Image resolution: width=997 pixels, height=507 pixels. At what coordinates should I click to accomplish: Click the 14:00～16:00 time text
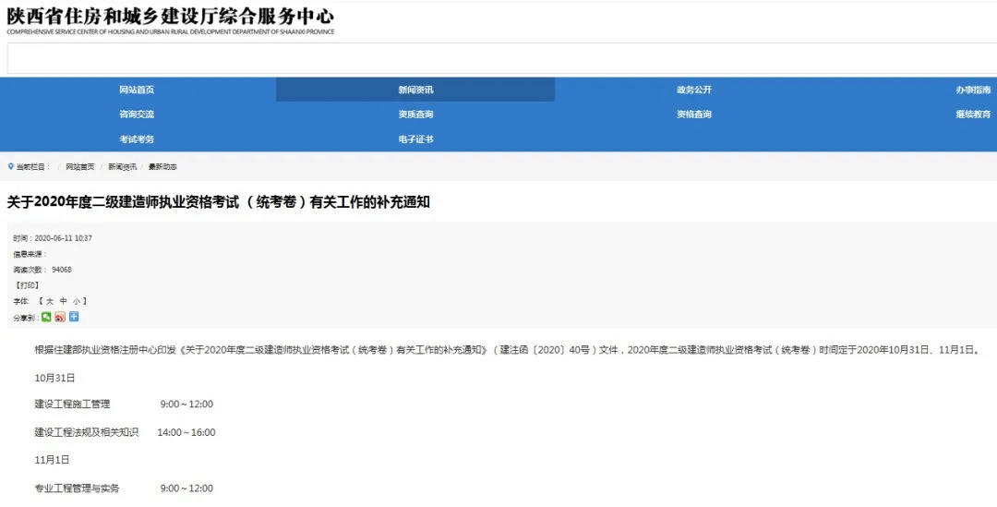pos(186,432)
